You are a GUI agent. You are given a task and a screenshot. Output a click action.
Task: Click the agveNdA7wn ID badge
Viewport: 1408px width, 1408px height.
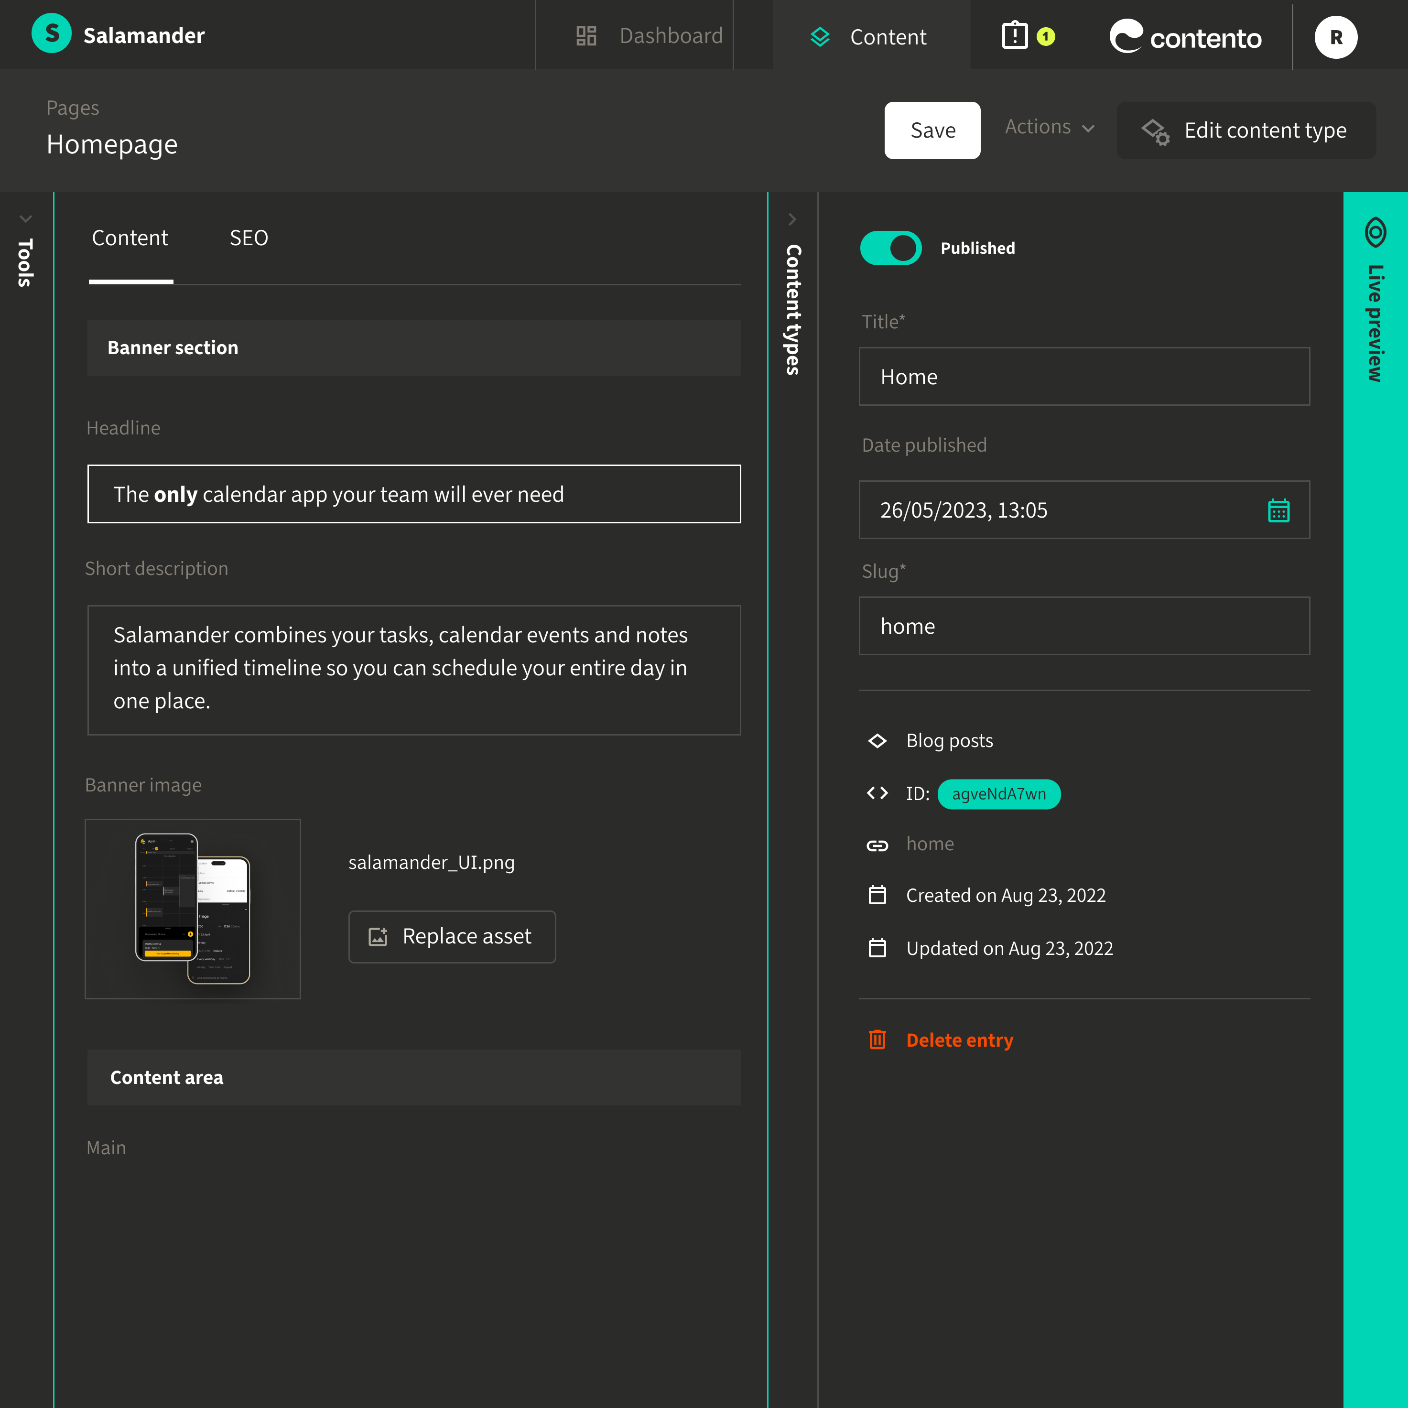[x=998, y=794]
